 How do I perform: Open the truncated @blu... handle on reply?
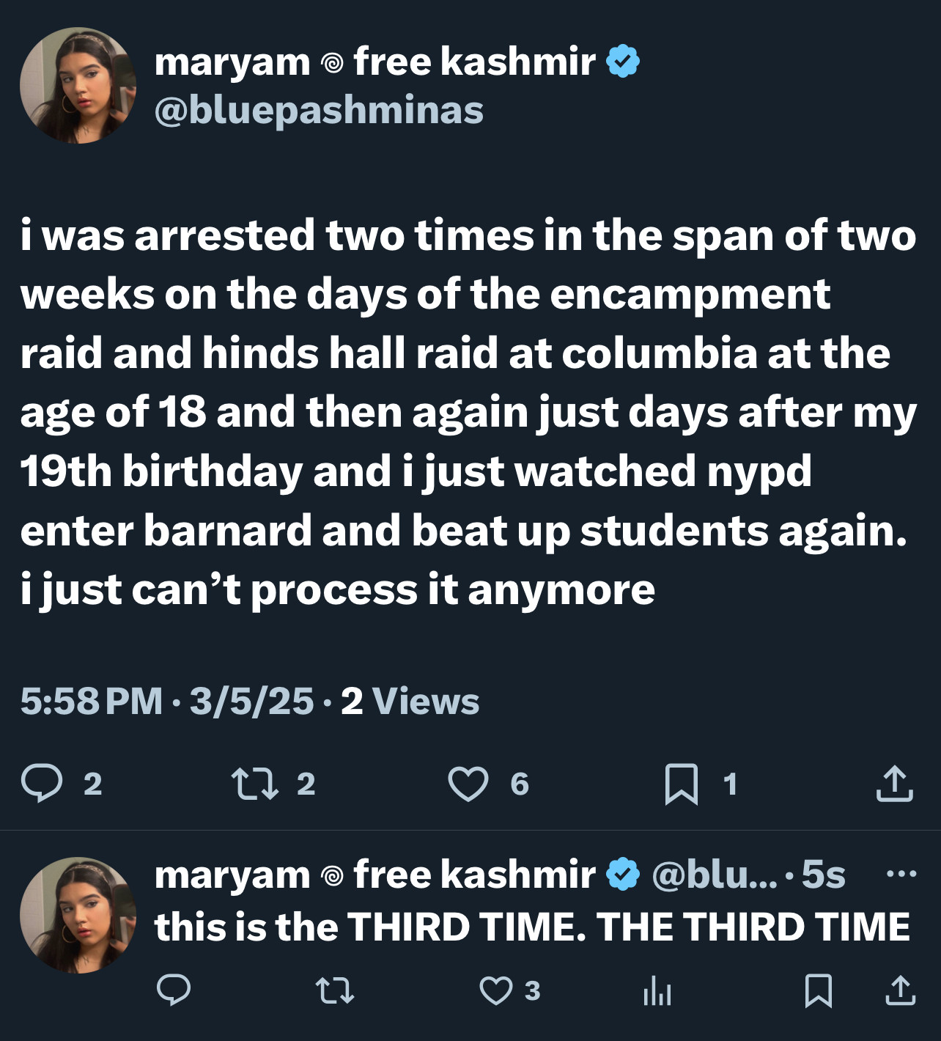coord(714,874)
